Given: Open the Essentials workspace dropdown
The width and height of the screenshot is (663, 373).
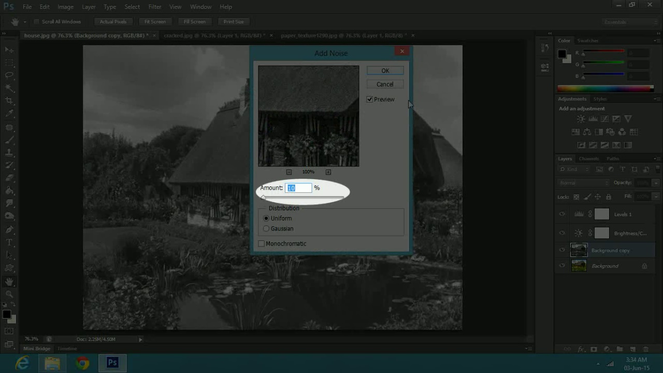Looking at the screenshot, I should [x=630, y=22].
